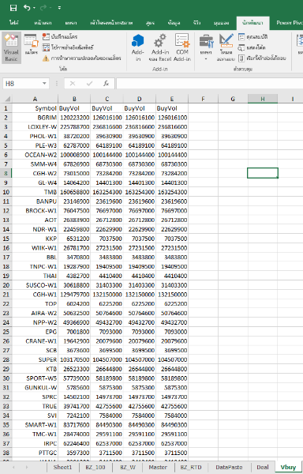
Task: Click the greyed Redo arrow
Action: pyautogui.click(x=43, y=8)
